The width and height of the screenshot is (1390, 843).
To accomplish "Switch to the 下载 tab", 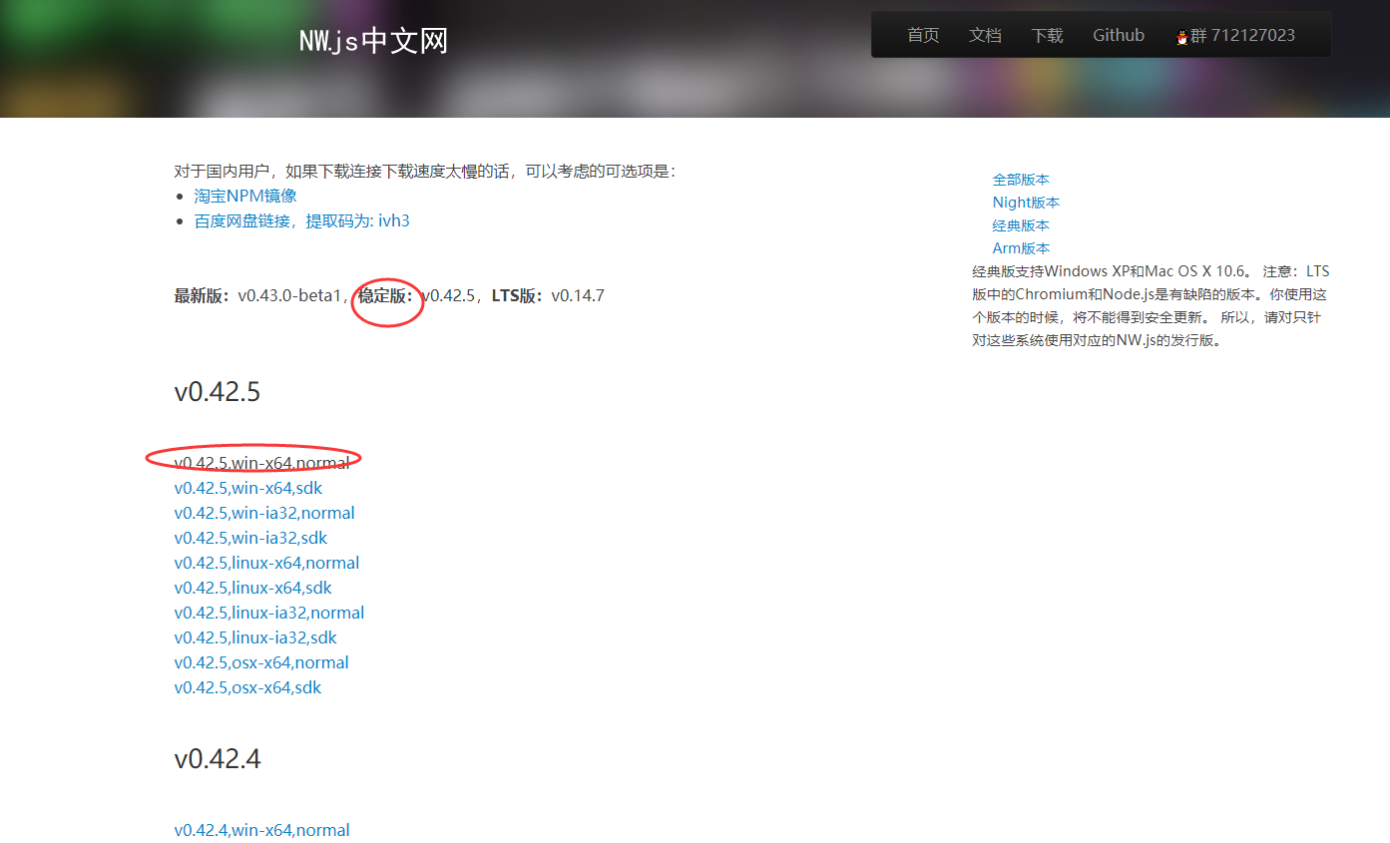I will pyautogui.click(x=1047, y=35).
